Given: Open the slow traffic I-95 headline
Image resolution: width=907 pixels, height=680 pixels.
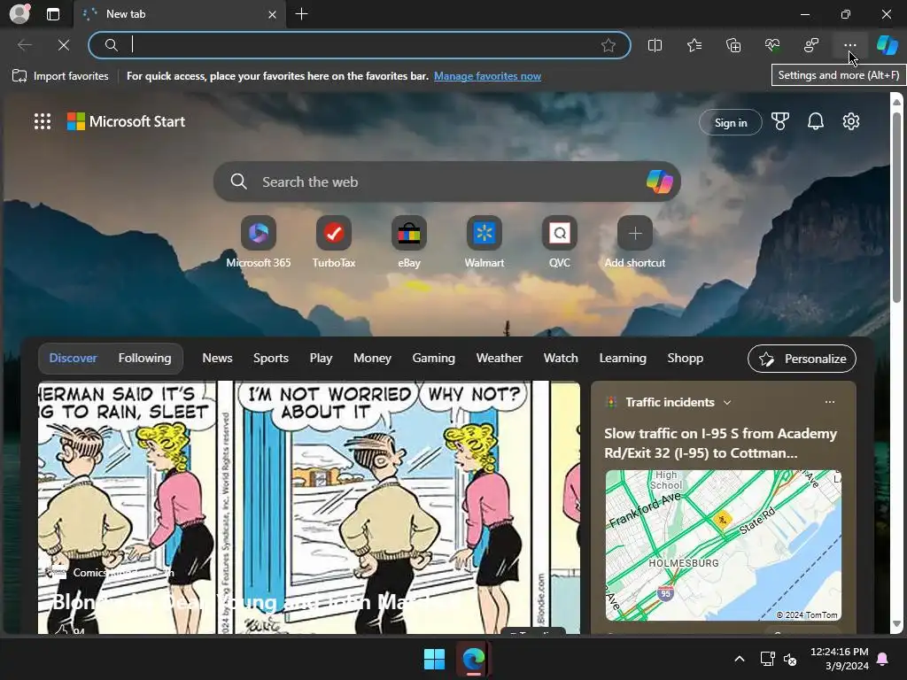Looking at the screenshot, I should pyautogui.click(x=721, y=443).
